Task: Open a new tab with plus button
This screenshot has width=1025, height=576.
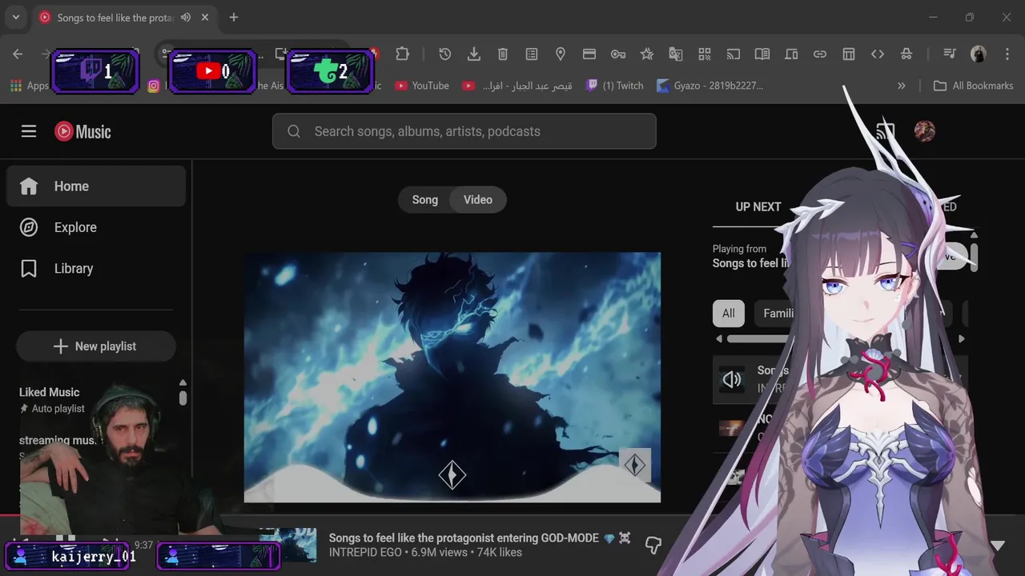Action: [234, 17]
